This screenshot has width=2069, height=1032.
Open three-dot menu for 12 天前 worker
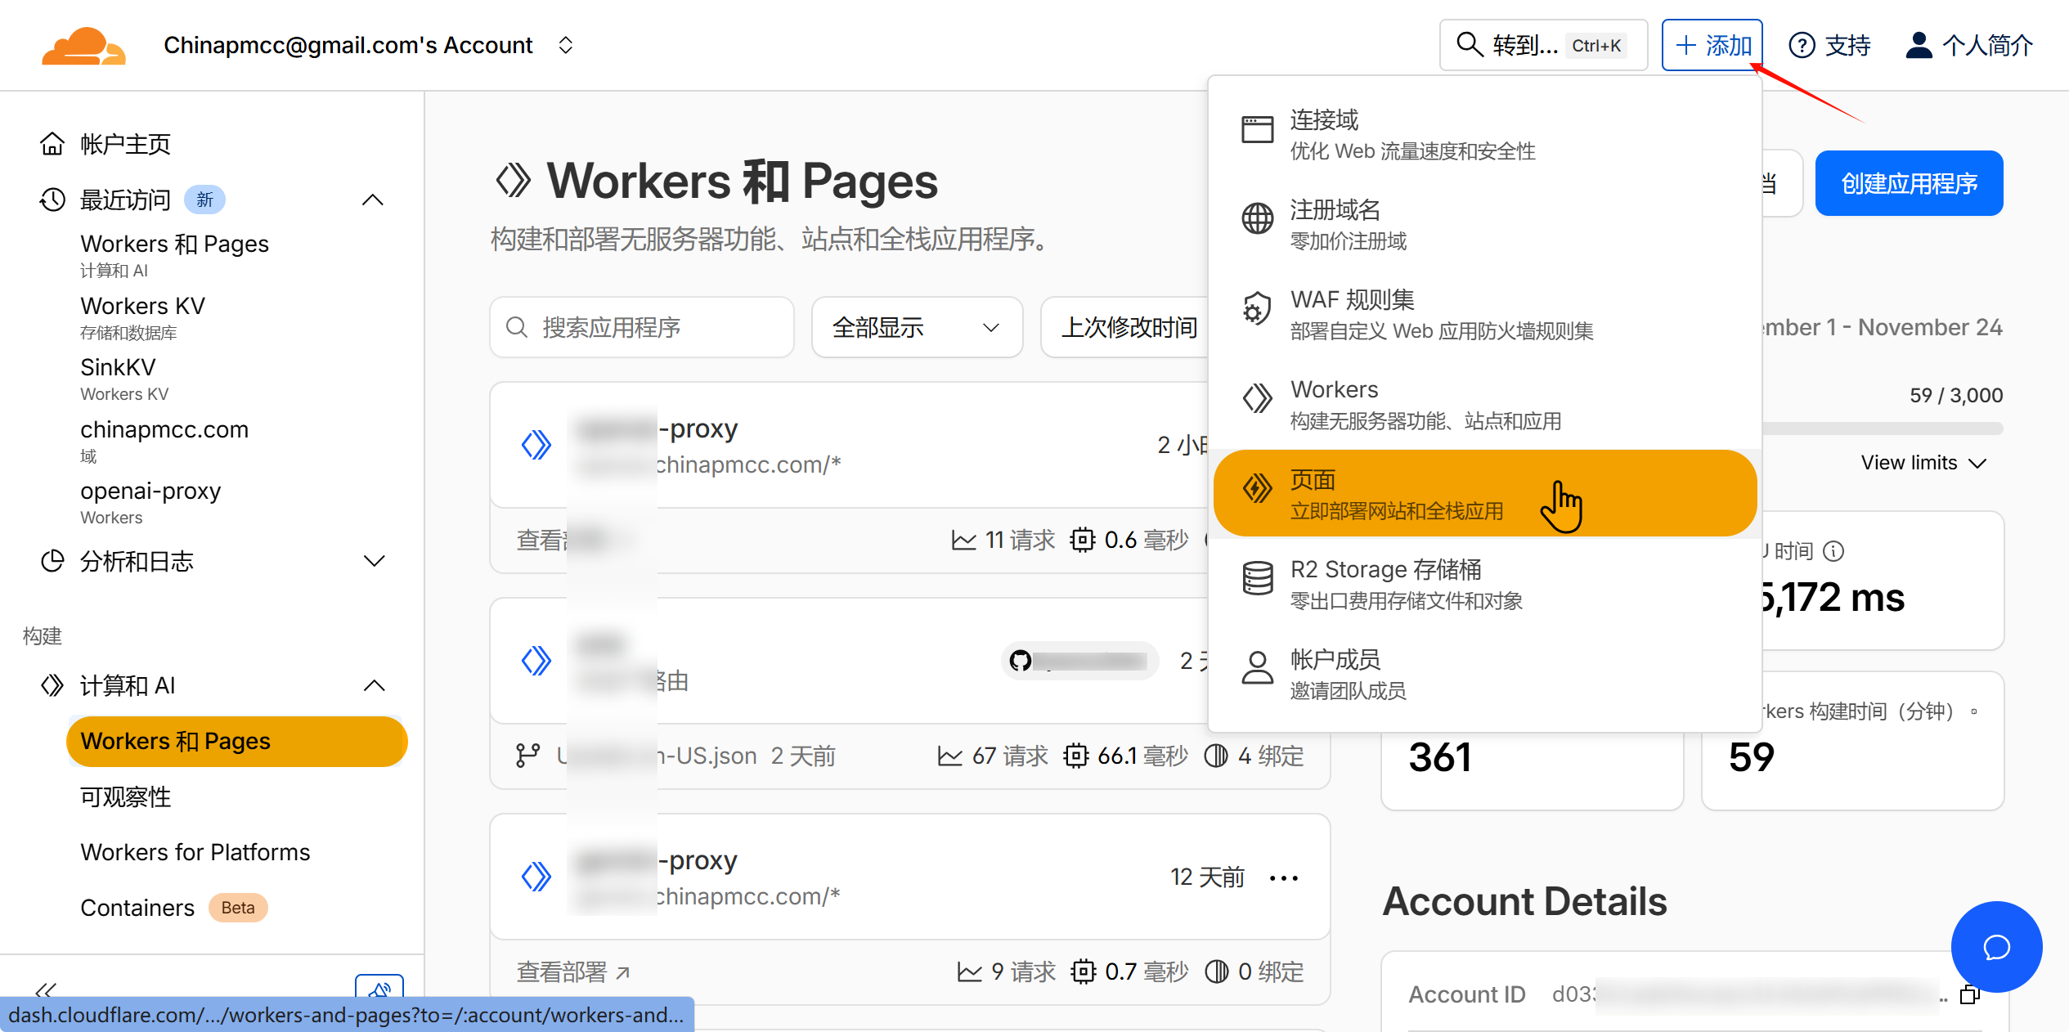point(1283,878)
